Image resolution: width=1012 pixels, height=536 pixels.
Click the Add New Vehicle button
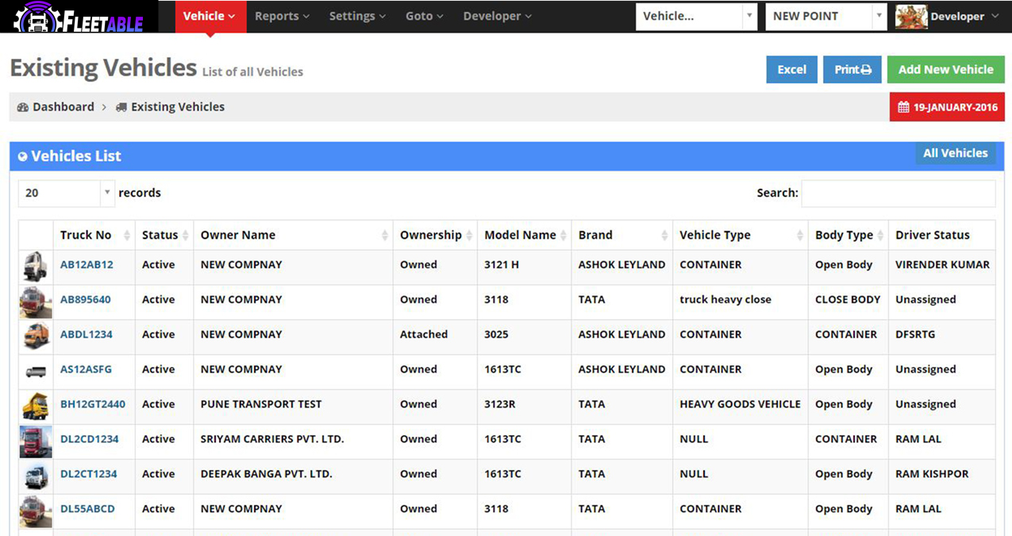[945, 70]
